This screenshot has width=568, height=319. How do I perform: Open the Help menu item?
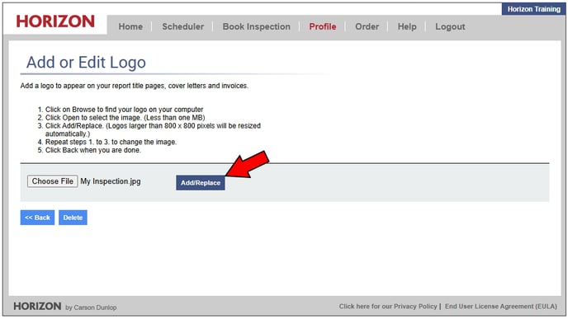407,26
